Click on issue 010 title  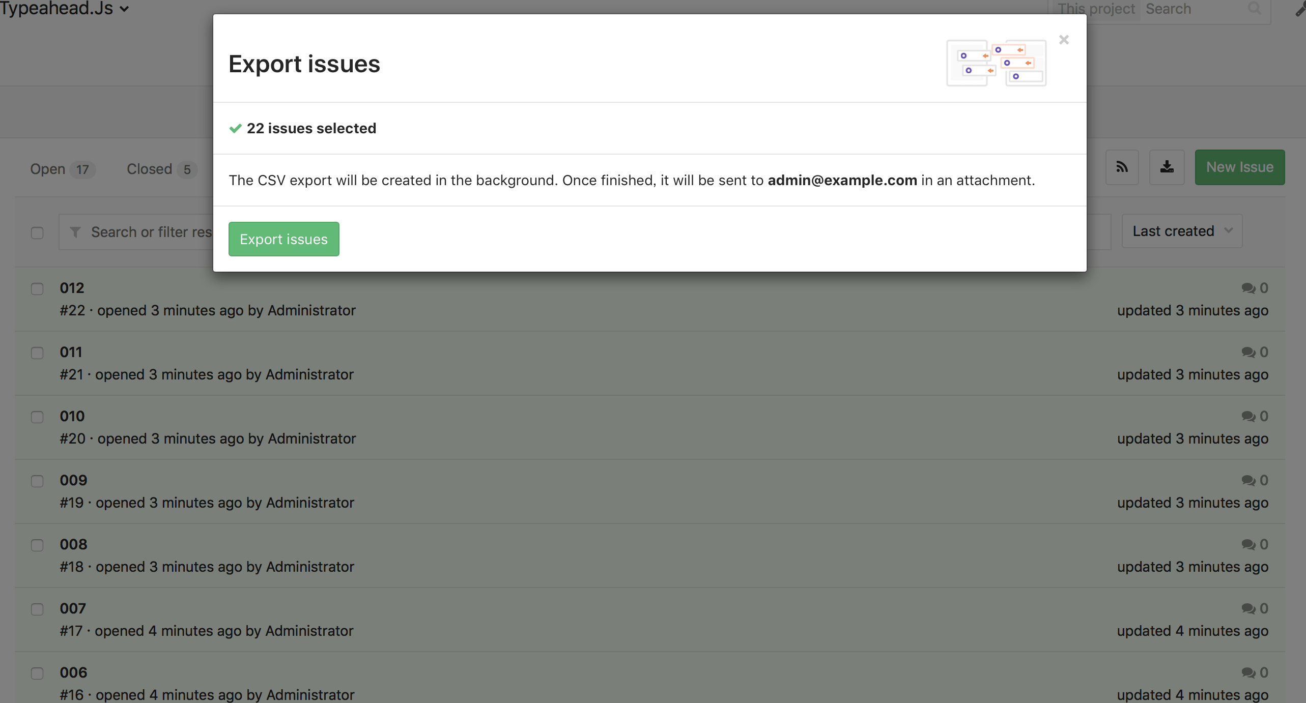[71, 416]
